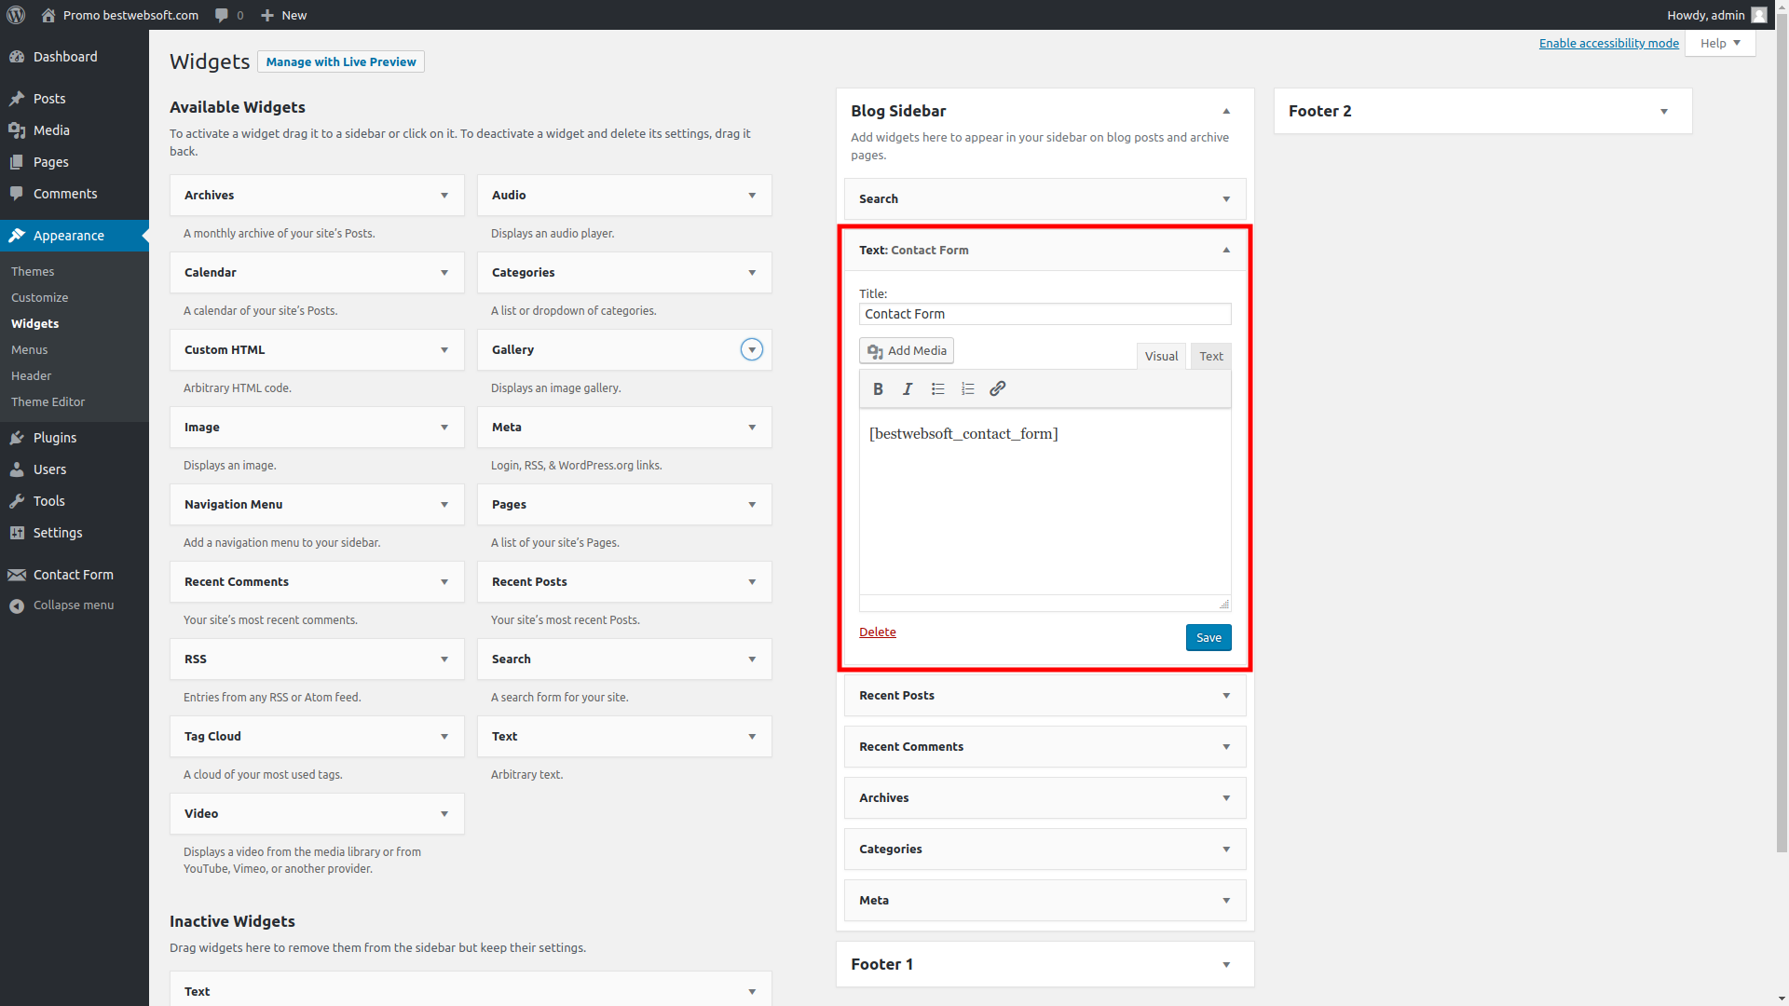Open the WordPress logo menu

point(15,15)
